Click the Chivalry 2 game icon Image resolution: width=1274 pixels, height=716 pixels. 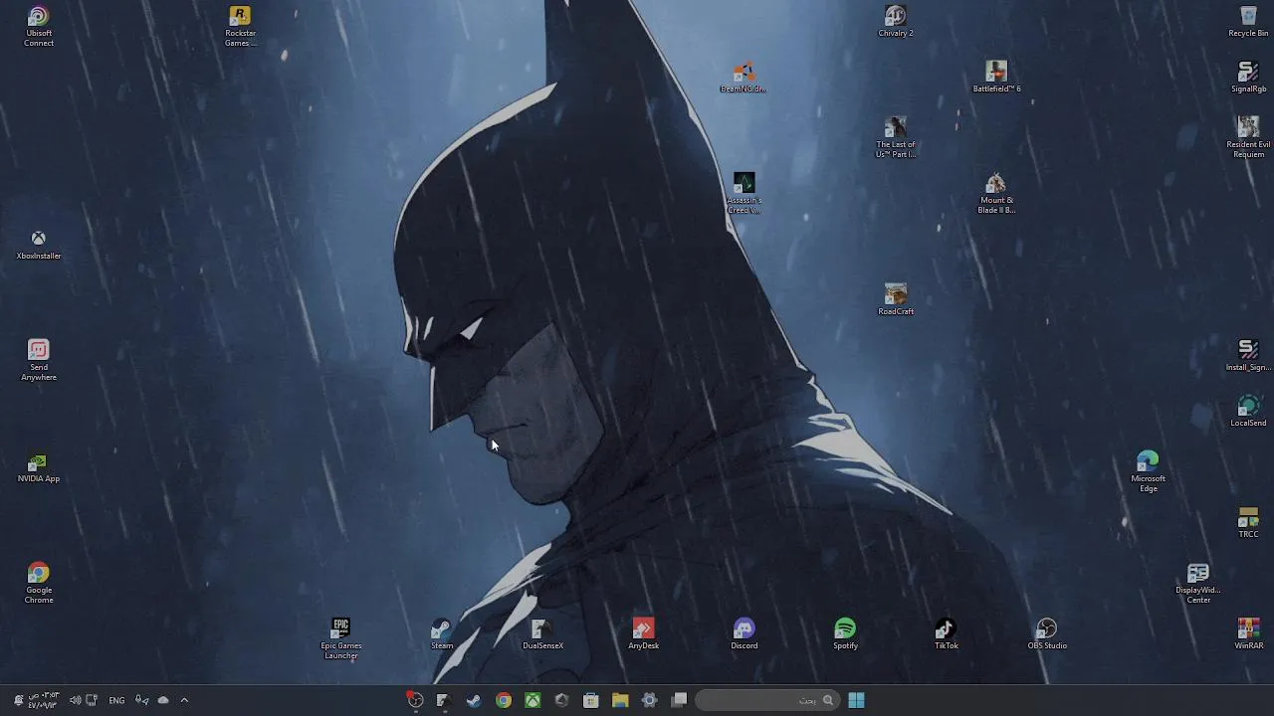[x=896, y=22]
